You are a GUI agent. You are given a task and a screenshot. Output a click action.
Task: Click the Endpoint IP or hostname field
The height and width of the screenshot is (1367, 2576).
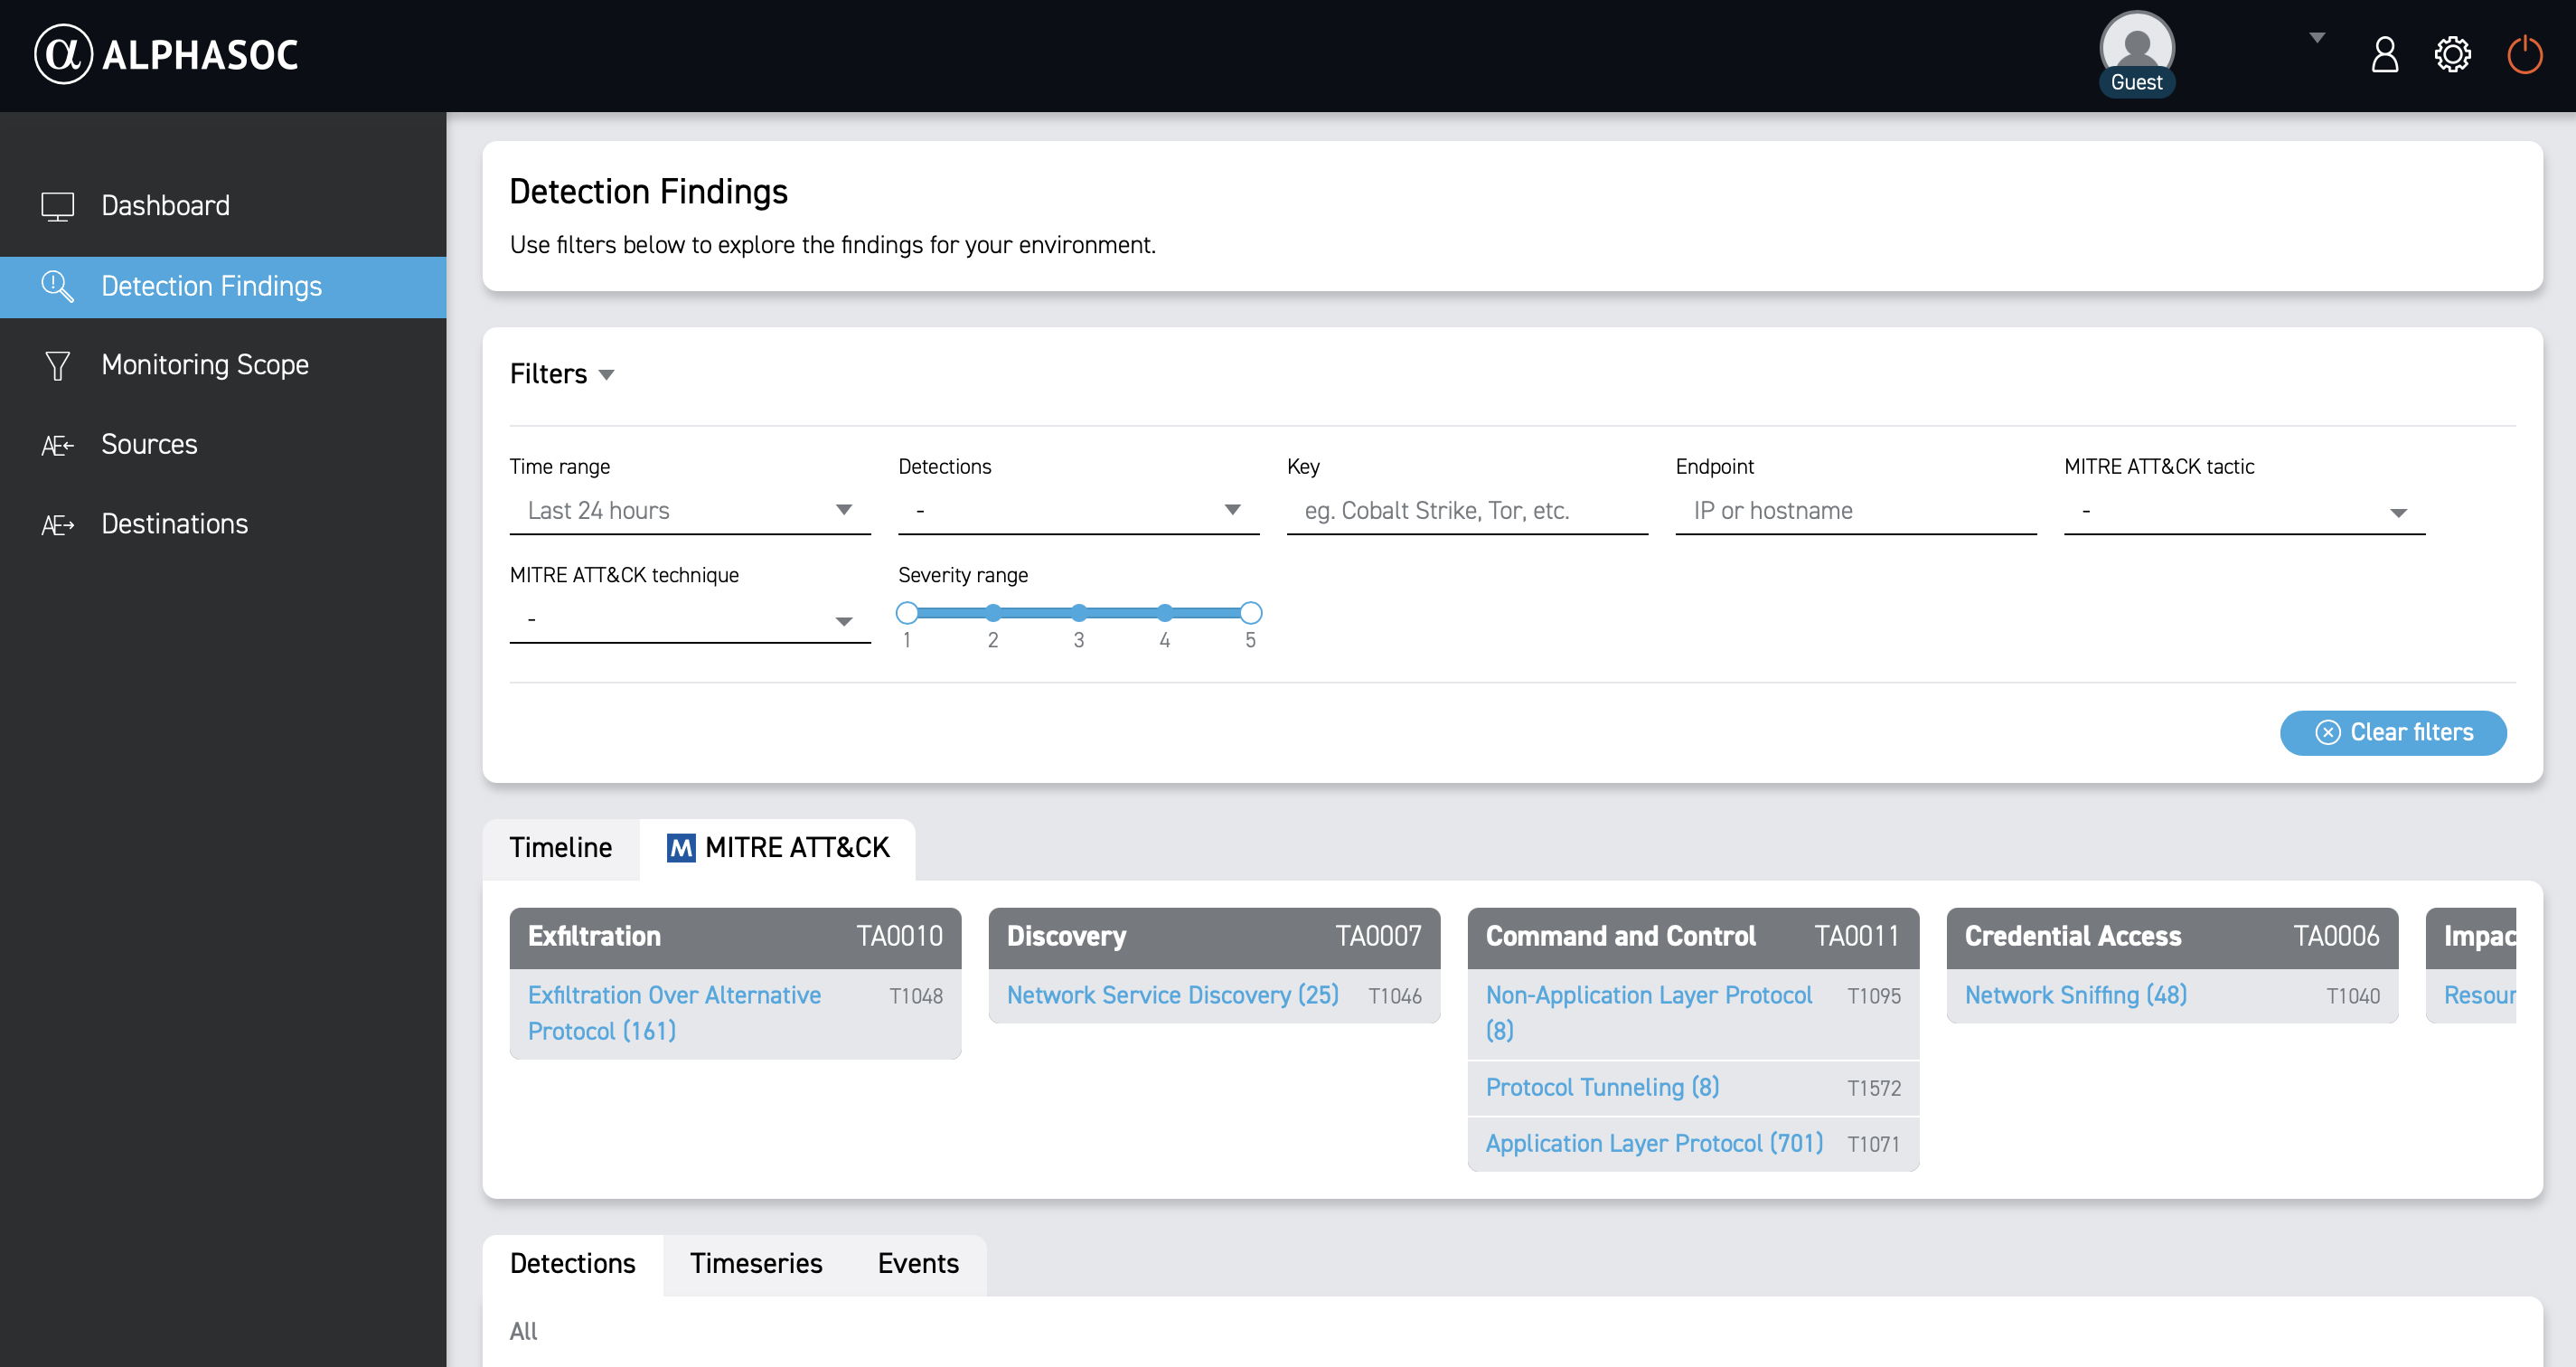(x=1855, y=510)
